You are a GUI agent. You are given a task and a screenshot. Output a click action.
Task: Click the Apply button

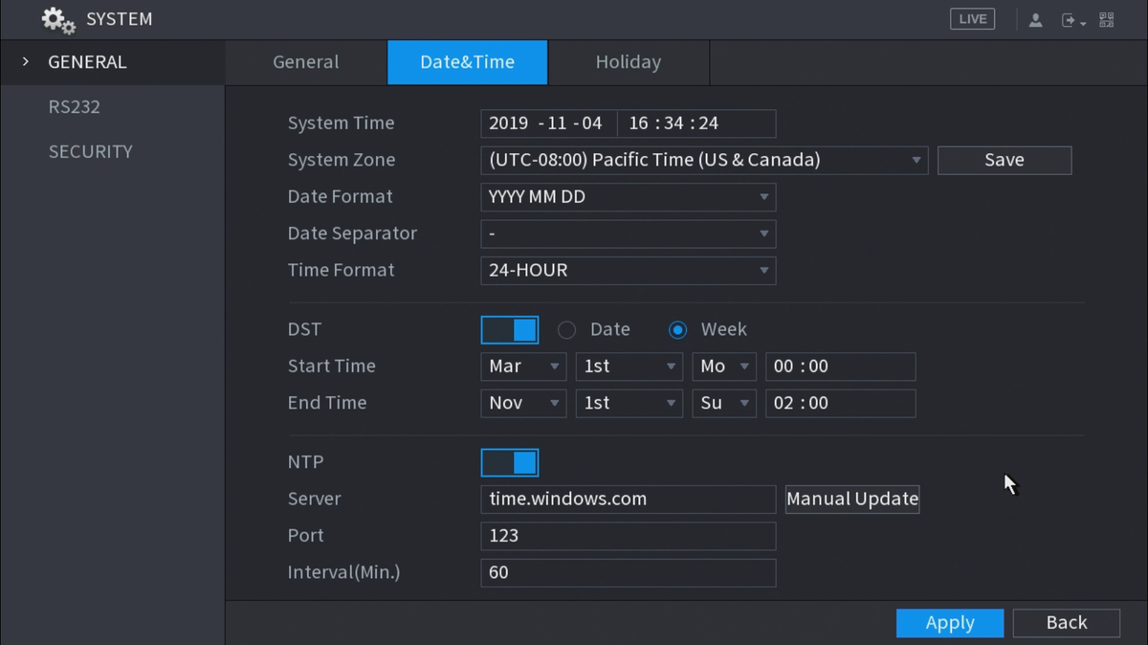tap(949, 623)
